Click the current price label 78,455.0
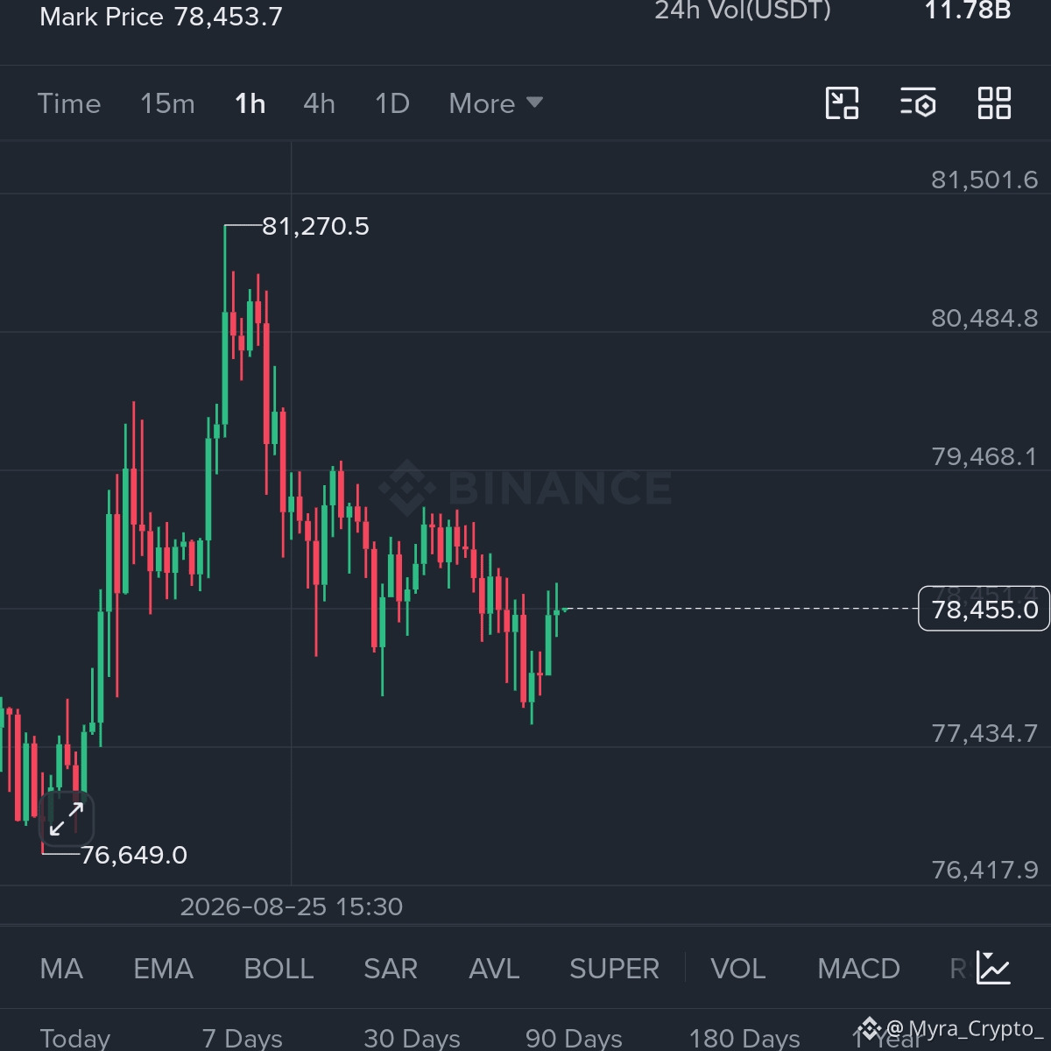The image size is (1051, 1051). point(984,610)
